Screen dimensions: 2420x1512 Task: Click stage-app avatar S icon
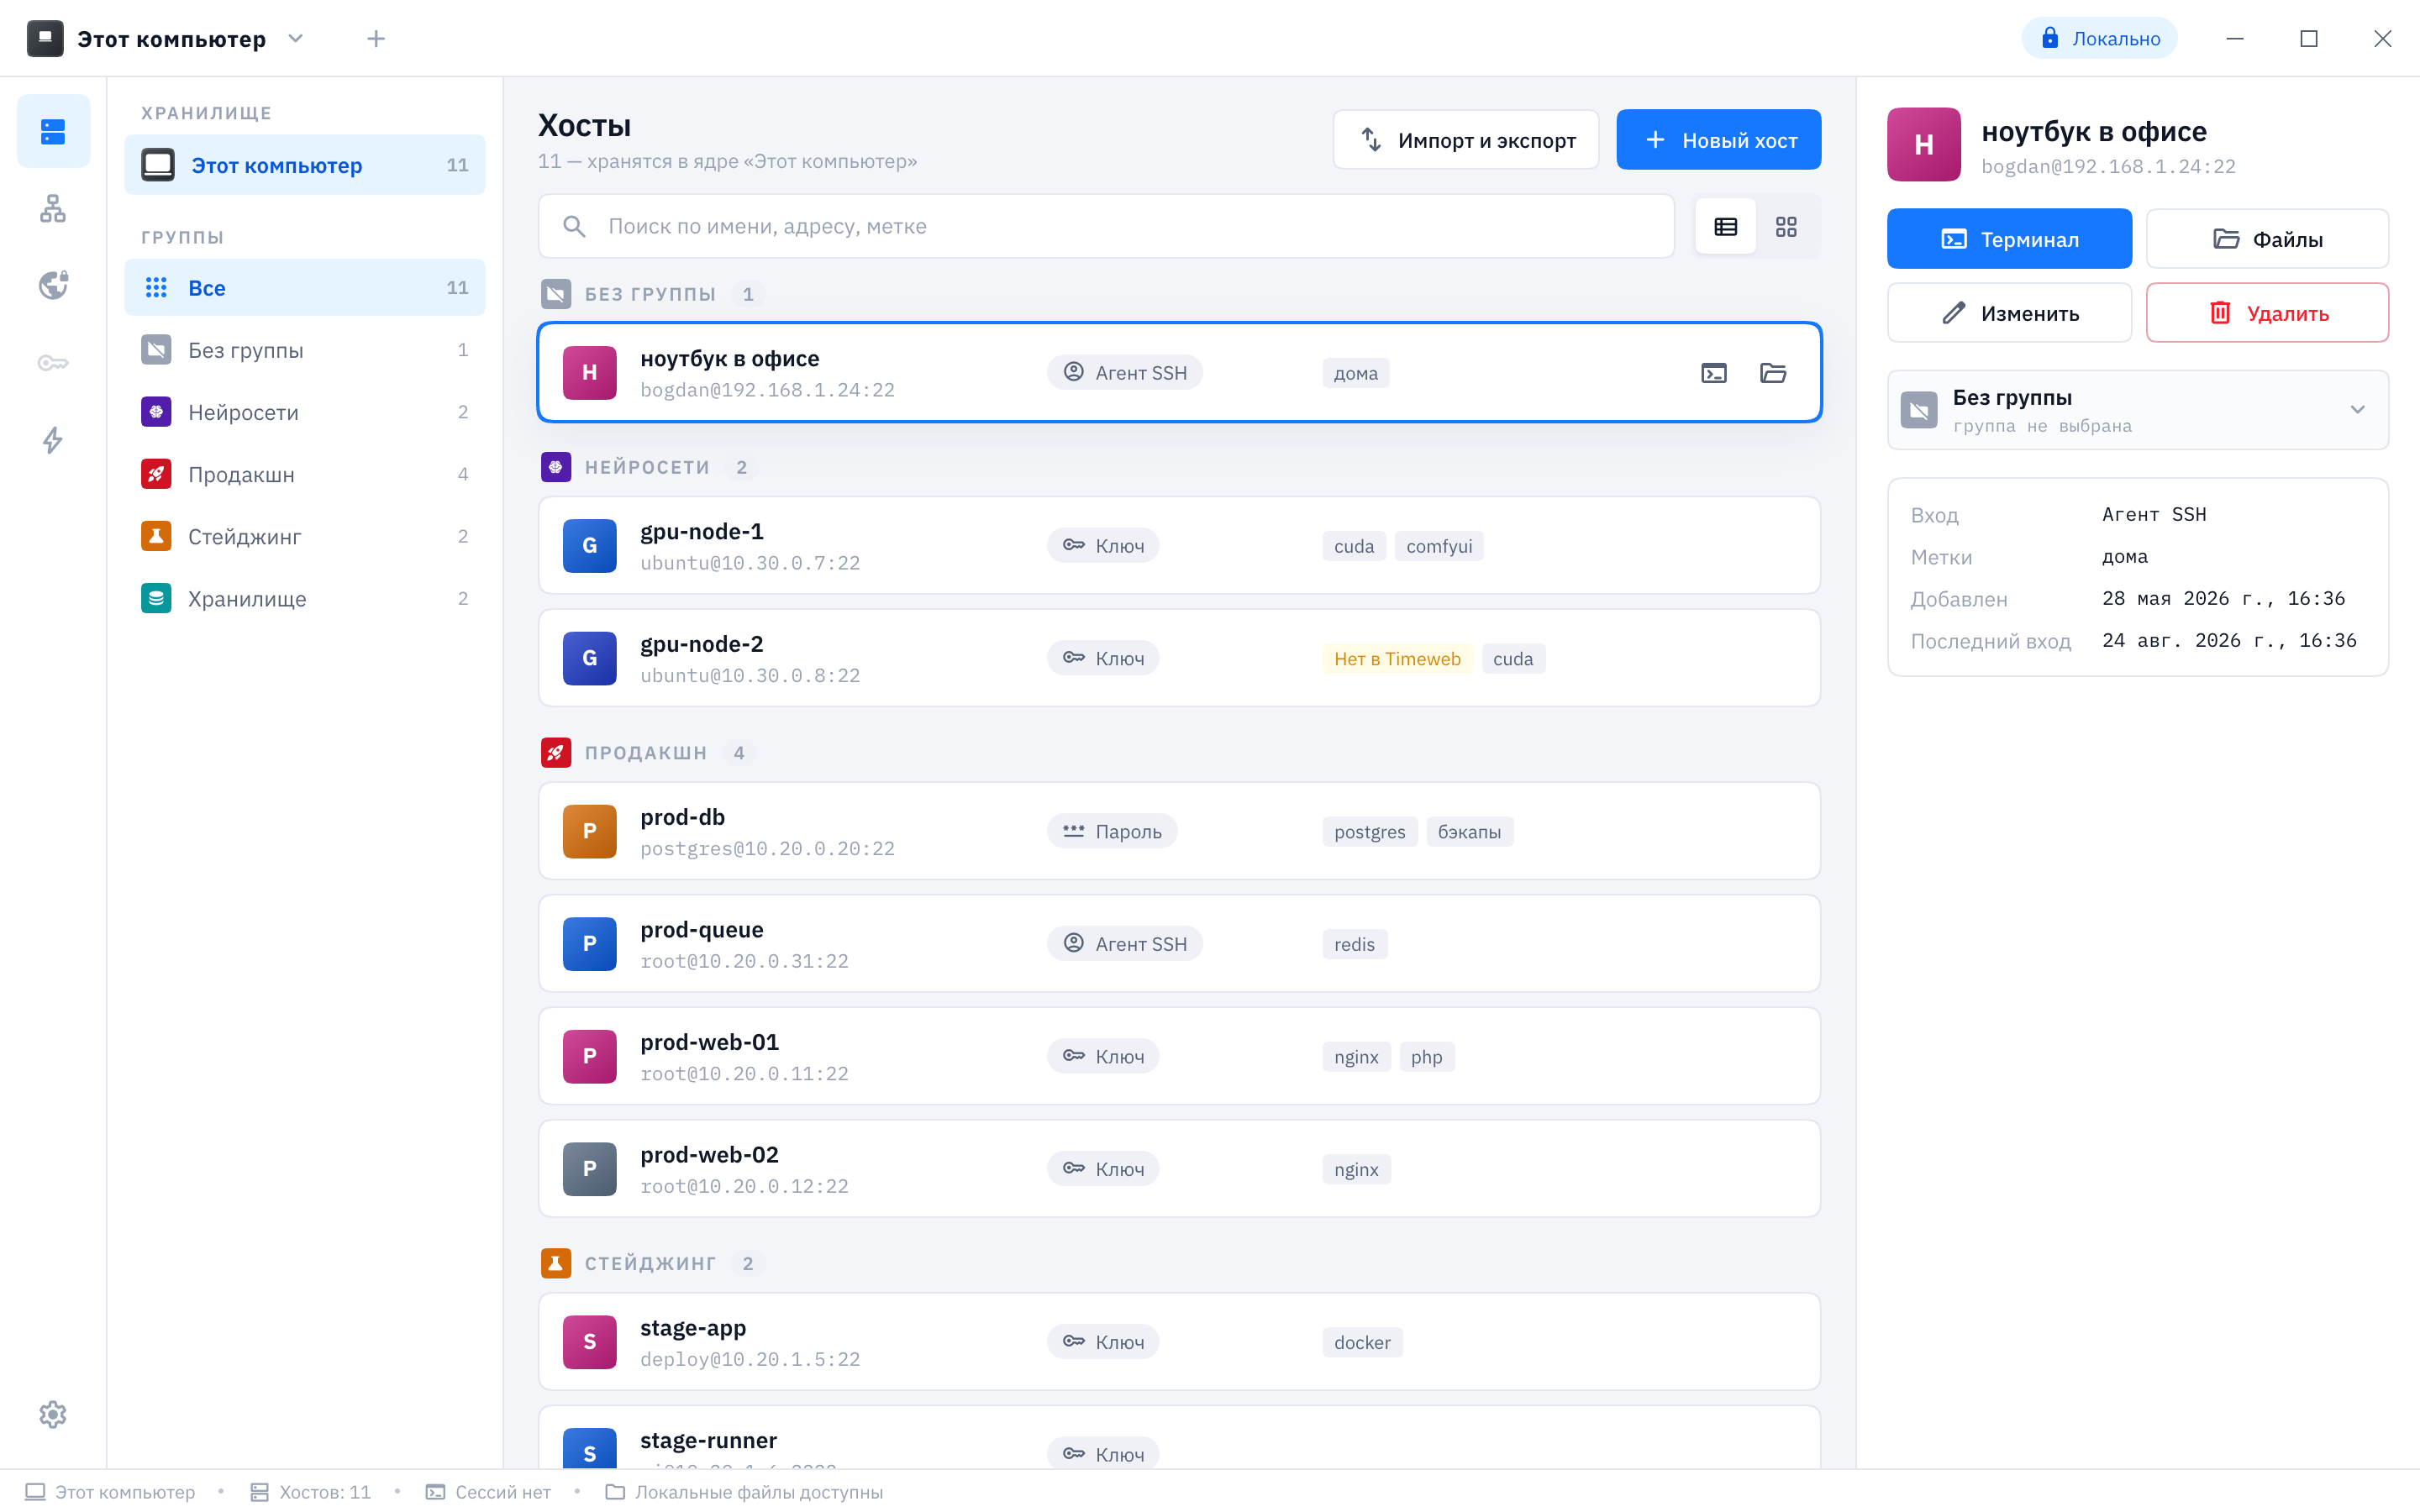589,1342
